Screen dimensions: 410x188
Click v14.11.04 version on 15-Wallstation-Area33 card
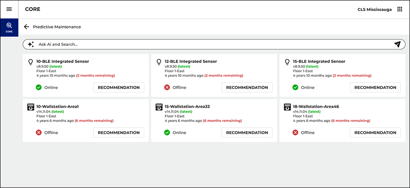click(172, 112)
